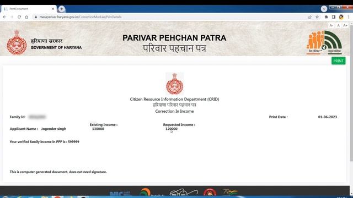Click the Digital India logo in footer
353x198 pixels.
click(152, 193)
